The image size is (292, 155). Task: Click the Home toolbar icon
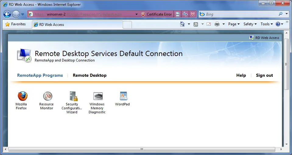tap(182, 24)
